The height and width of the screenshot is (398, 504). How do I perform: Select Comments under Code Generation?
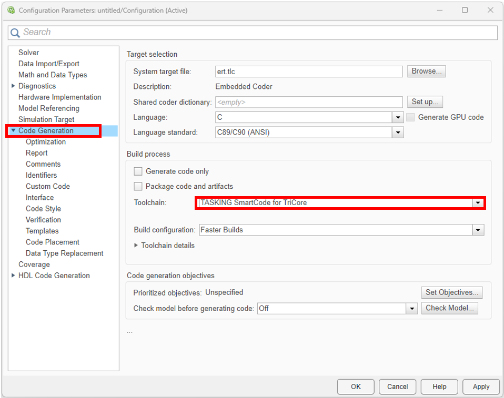pos(43,164)
